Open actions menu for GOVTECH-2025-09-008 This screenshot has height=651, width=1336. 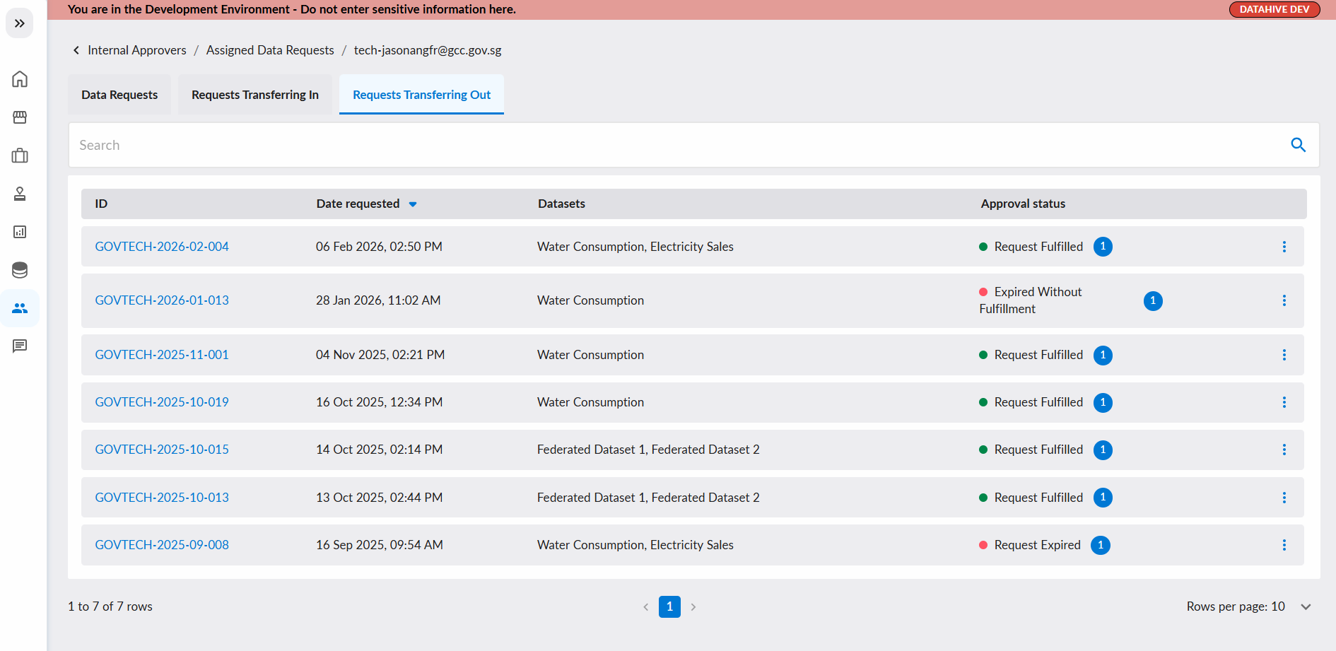pos(1284,545)
